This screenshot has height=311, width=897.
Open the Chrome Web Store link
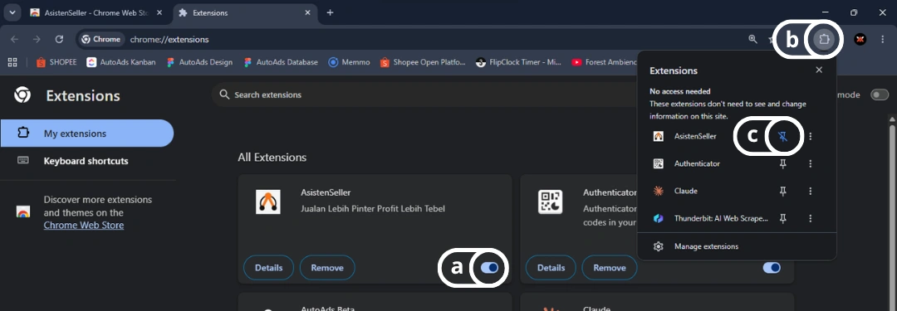(x=84, y=226)
